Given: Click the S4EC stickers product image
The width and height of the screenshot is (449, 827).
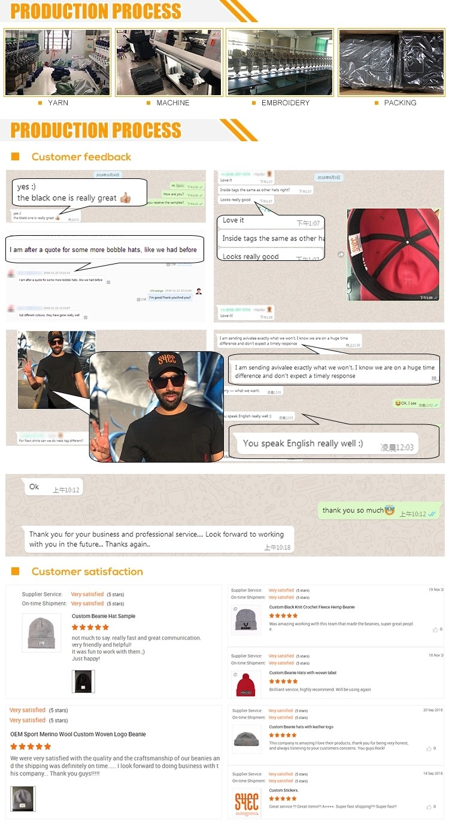Looking at the screenshot, I should click(x=247, y=803).
